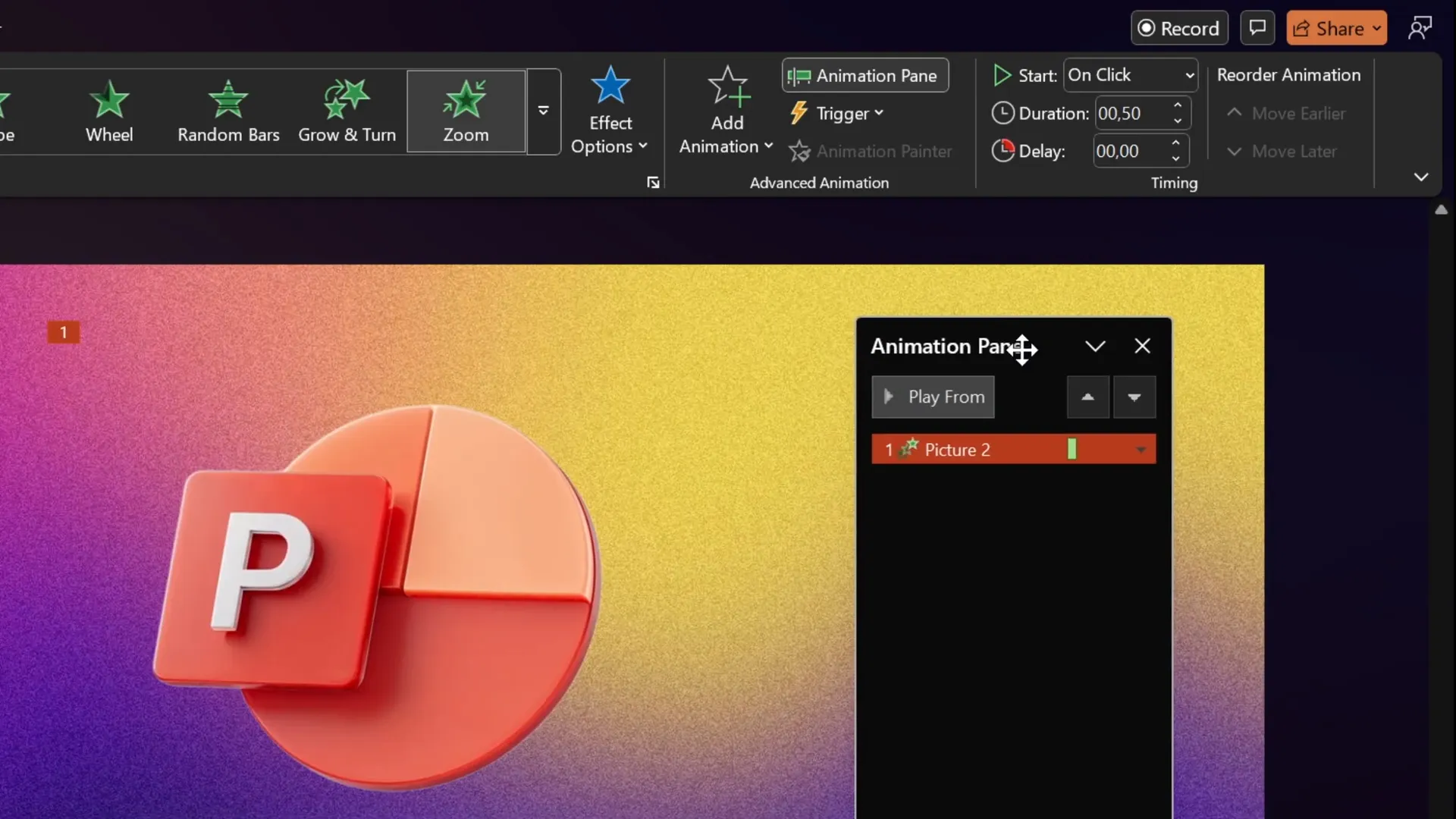Click the presence people icon
This screenshot has height=819, width=1456.
click(x=1420, y=28)
